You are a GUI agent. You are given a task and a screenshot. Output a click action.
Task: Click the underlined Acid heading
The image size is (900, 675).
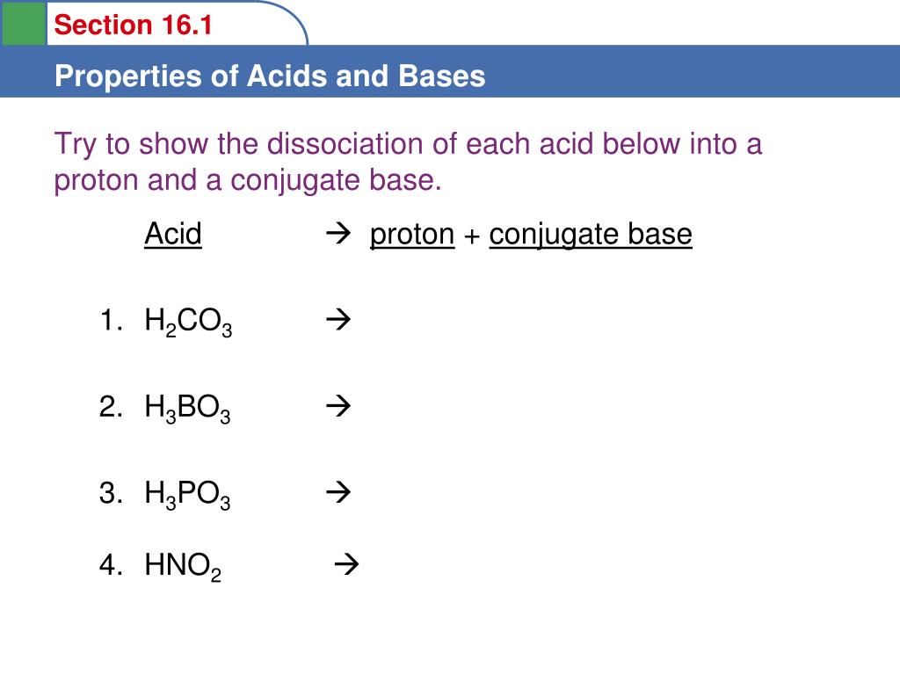pyautogui.click(x=173, y=234)
